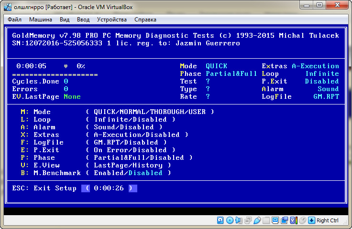Click the video capture status icon
This screenshot has height=229, width=352.
(x=284, y=220)
